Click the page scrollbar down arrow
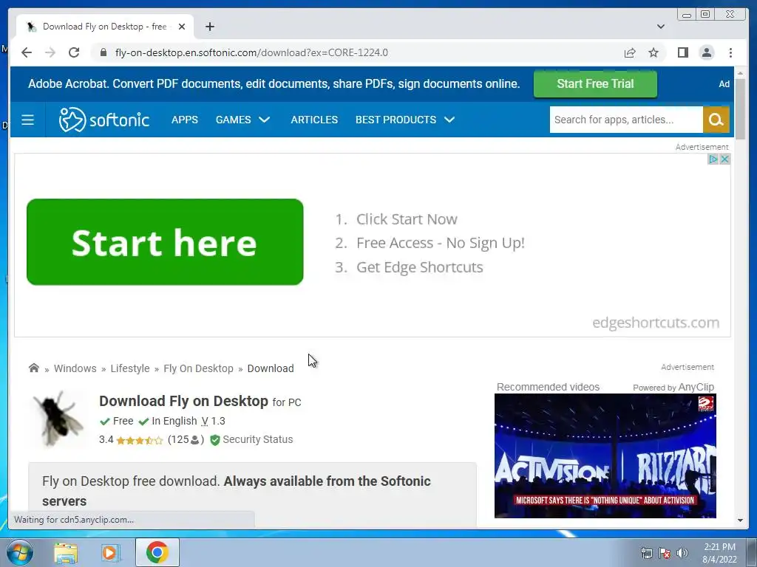Image resolution: width=757 pixels, height=567 pixels. [740, 520]
